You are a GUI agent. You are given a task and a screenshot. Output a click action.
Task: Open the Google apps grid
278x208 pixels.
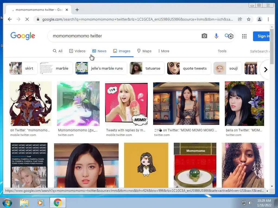(244, 36)
